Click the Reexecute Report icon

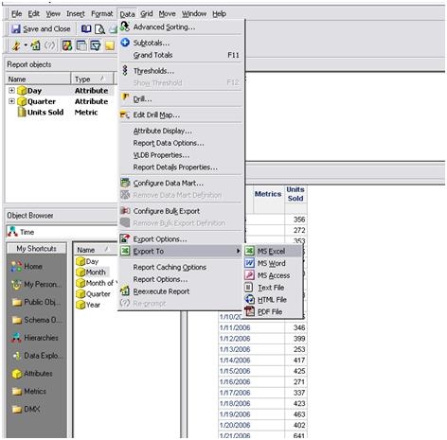click(125, 291)
